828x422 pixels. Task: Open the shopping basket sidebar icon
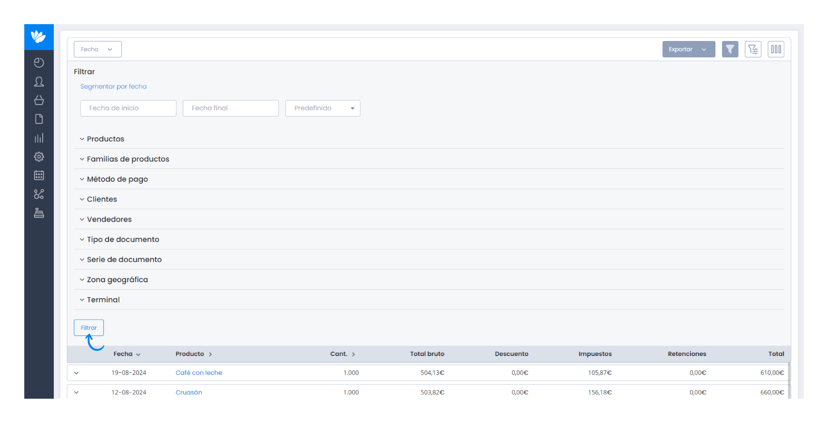click(x=39, y=100)
